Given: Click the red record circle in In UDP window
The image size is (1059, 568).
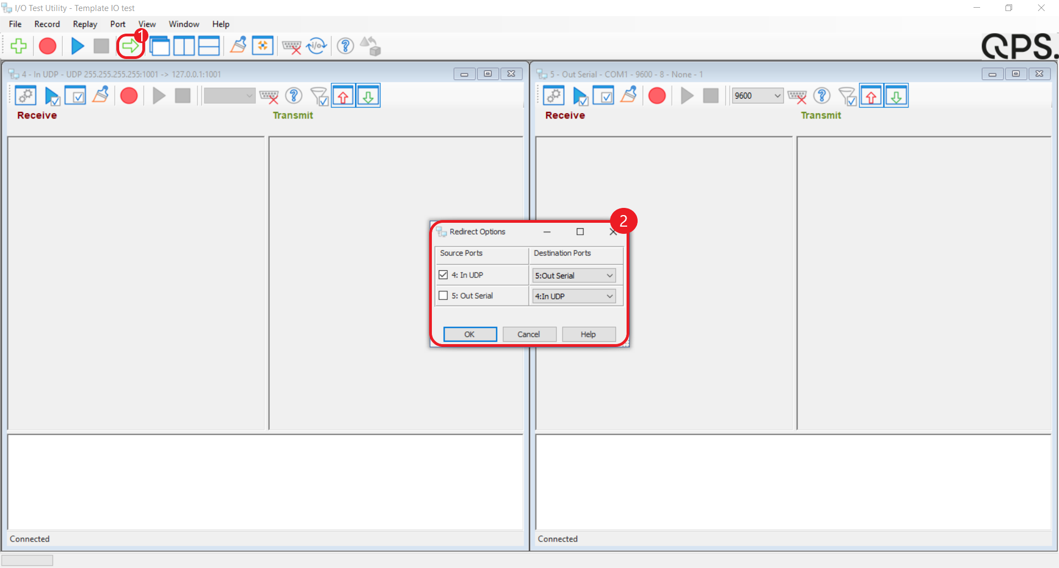Looking at the screenshot, I should pos(129,96).
